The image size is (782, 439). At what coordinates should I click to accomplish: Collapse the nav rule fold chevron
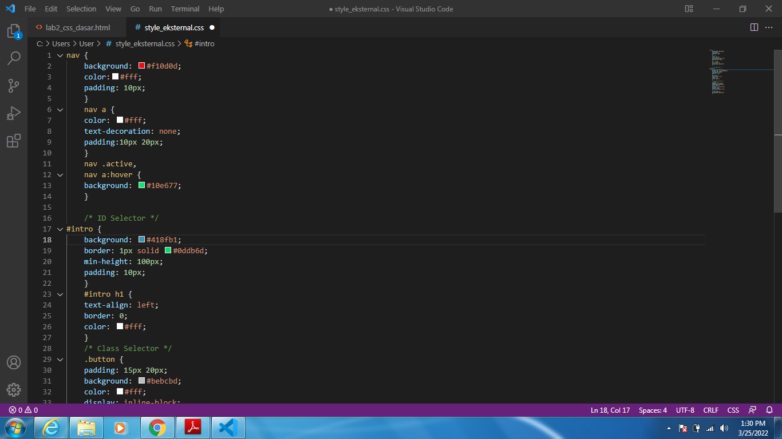coord(60,55)
